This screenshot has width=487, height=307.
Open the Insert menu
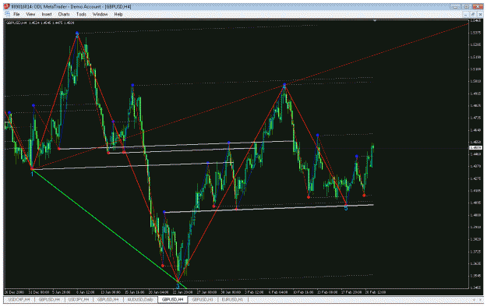tap(47, 14)
